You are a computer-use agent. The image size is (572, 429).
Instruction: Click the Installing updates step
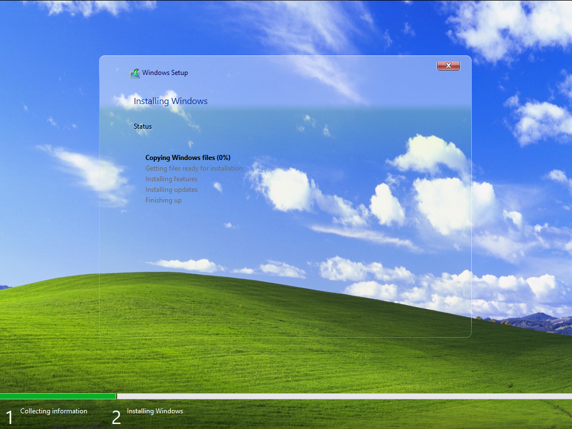coord(171,190)
